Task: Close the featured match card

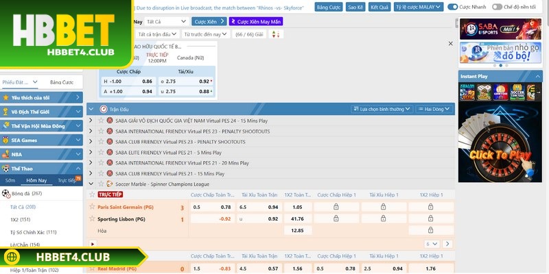Action: click(x=451, y=44)
